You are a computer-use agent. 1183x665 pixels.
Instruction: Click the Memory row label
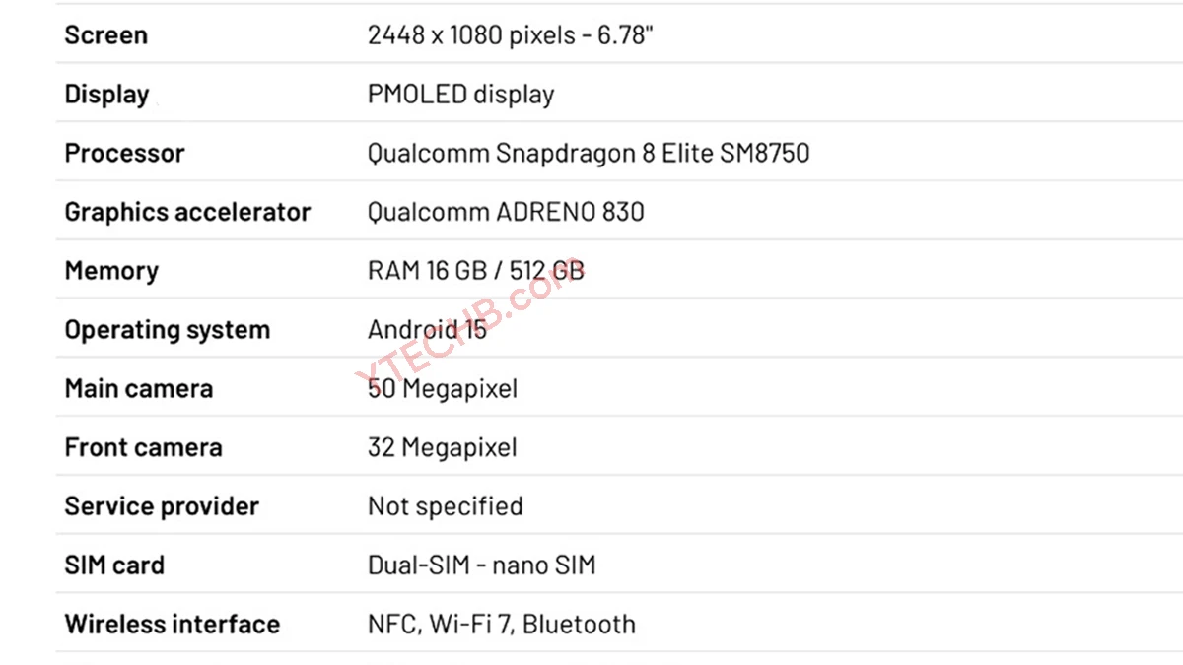coord(111,271)
